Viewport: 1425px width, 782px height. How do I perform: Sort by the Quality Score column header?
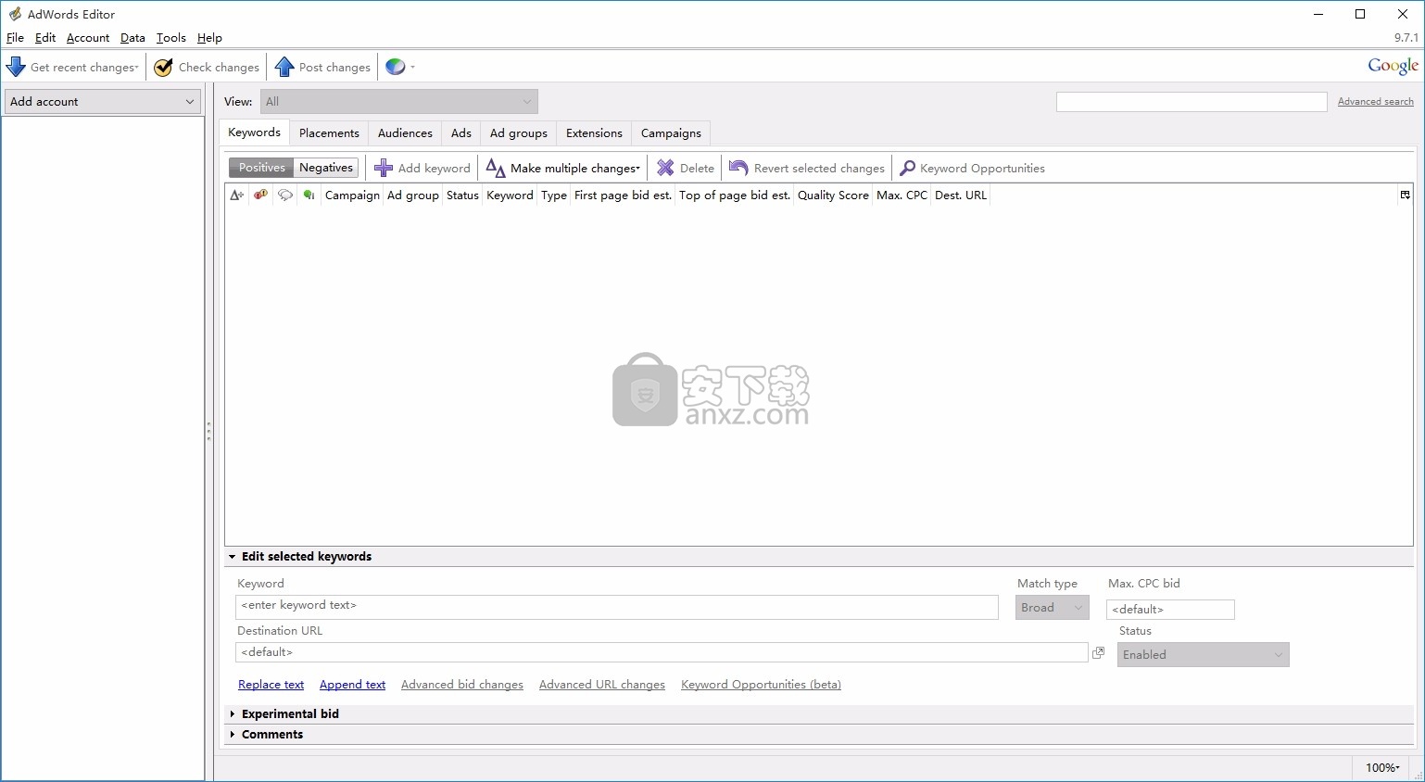[x=833, y=195]
